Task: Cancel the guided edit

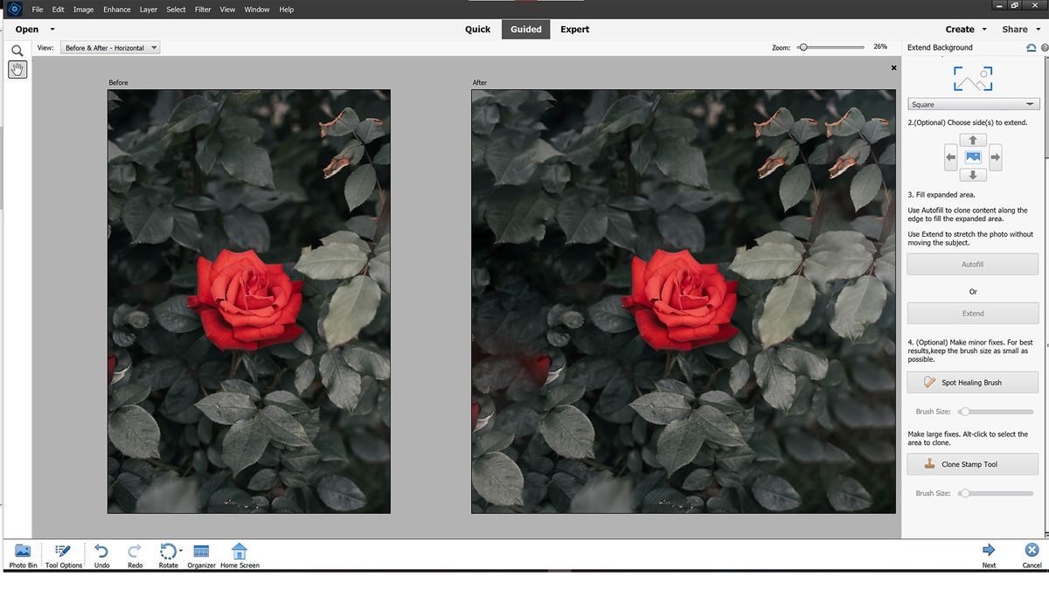Action: point(1032,556)
